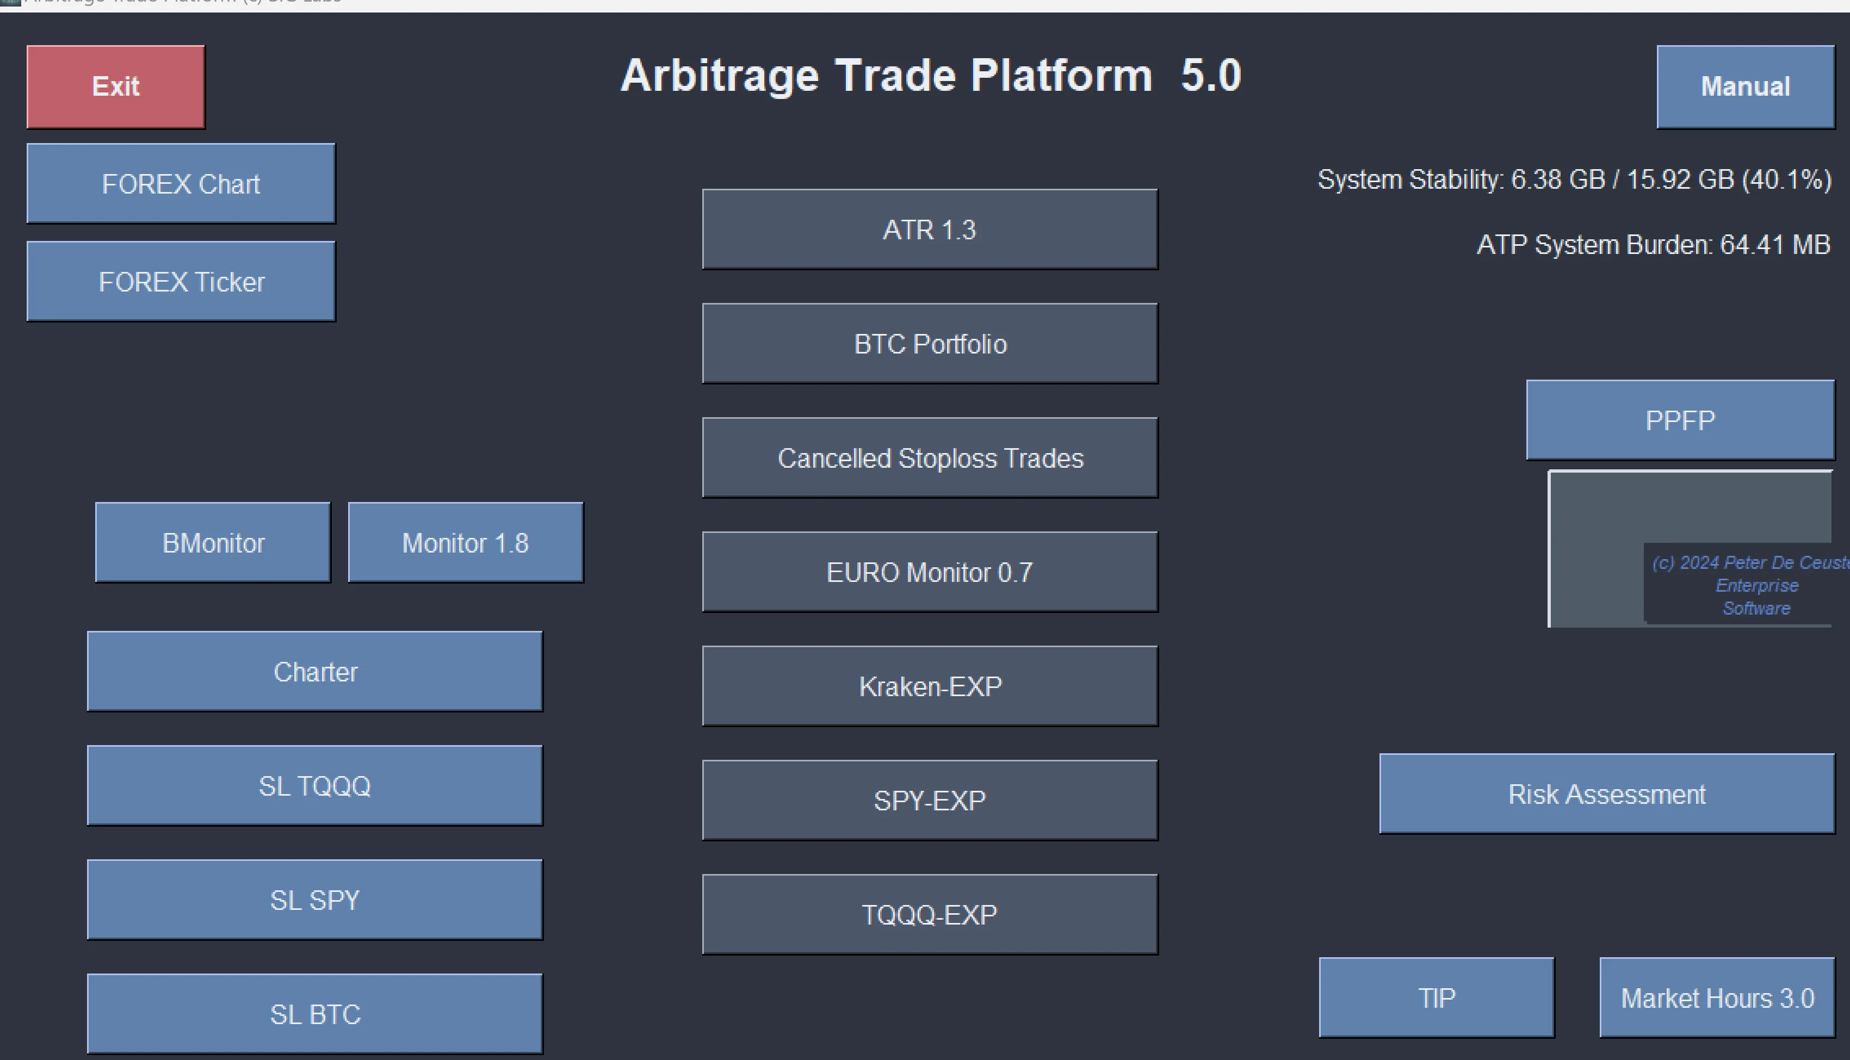Select the SPY-EXP button
Screen dimensions: 1850x1060
click(929, 801)
